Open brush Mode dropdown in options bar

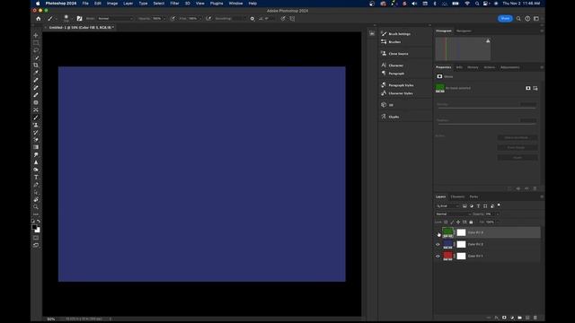click(x=115, y=18)
